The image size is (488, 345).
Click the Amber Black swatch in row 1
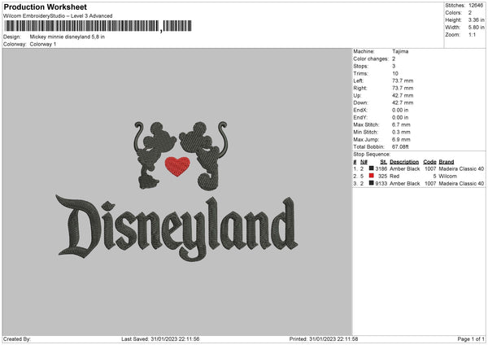372,168
